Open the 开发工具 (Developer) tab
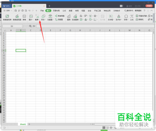Screen dimensions: 156x131 point(97,11)
